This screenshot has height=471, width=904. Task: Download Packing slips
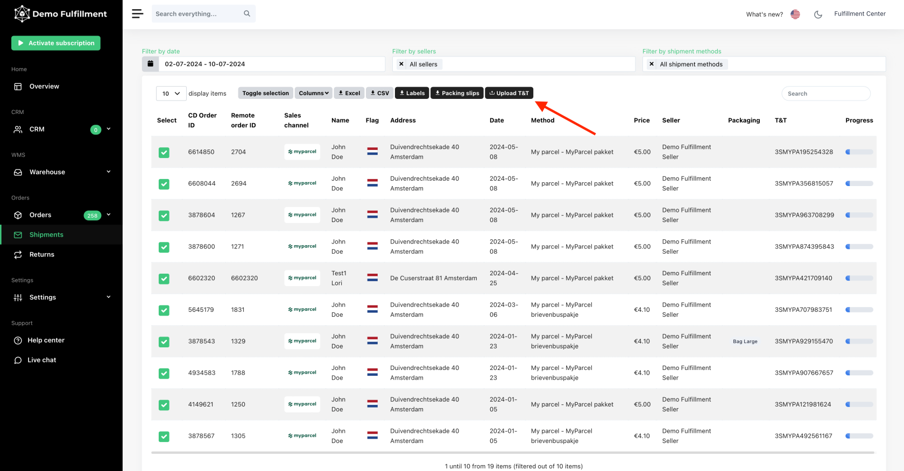pyautogui.click(x=457, y=93)
